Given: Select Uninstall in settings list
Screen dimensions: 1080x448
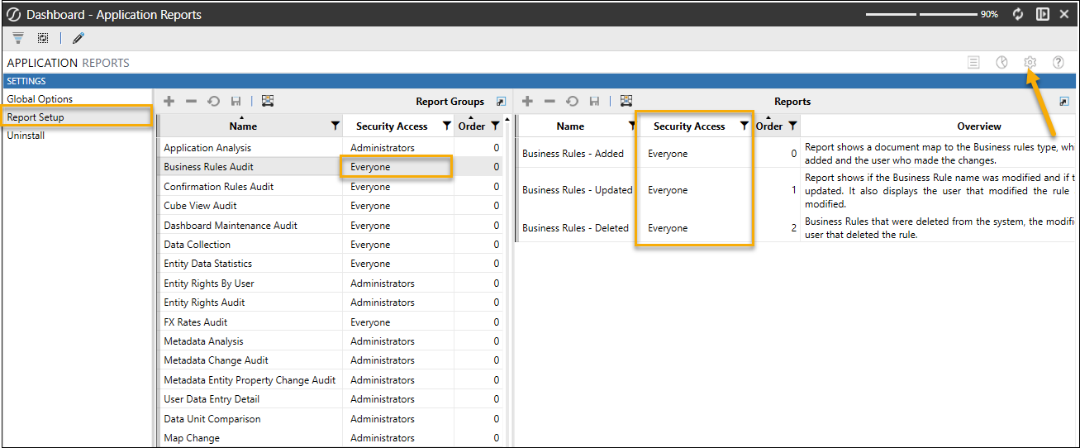Looking at the screenshot, I should [x=26, y=136].
